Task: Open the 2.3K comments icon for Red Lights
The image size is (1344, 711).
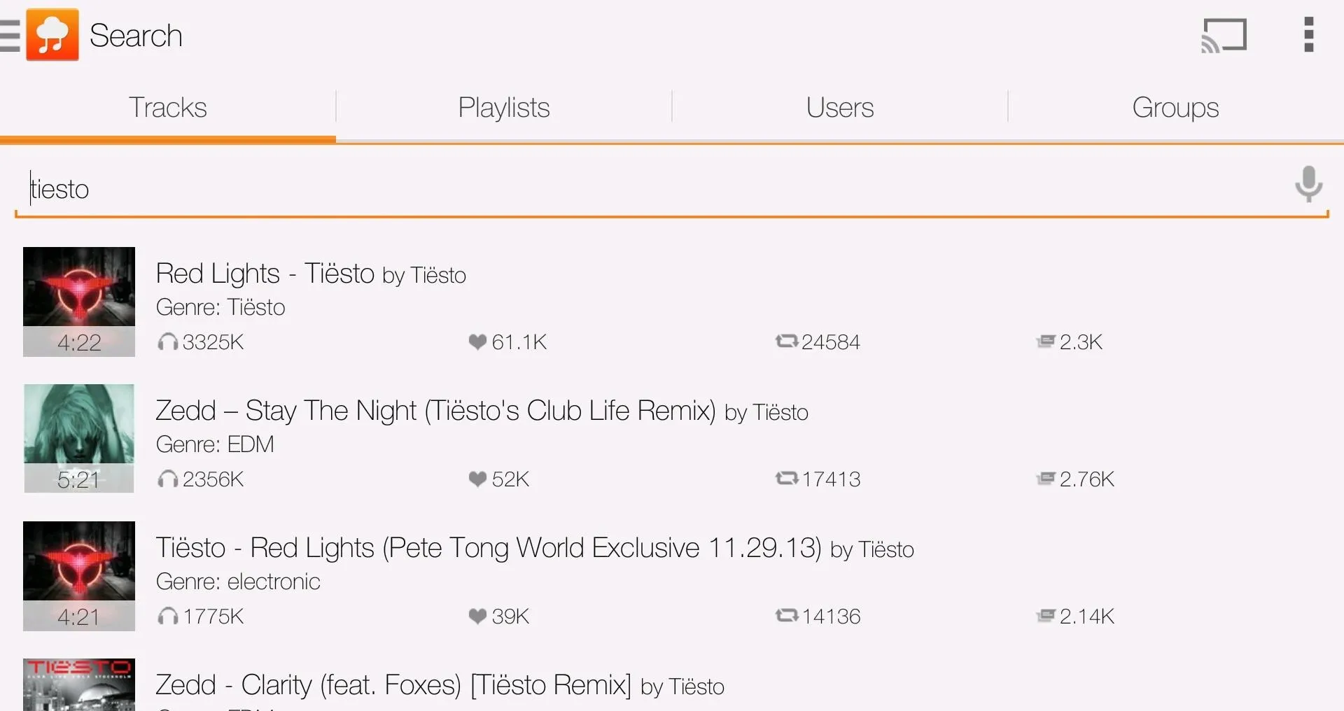Action: 1046,342
